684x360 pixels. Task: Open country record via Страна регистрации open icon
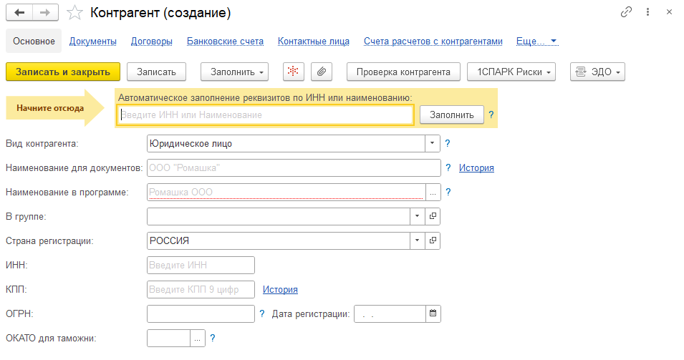pos(433,240)
